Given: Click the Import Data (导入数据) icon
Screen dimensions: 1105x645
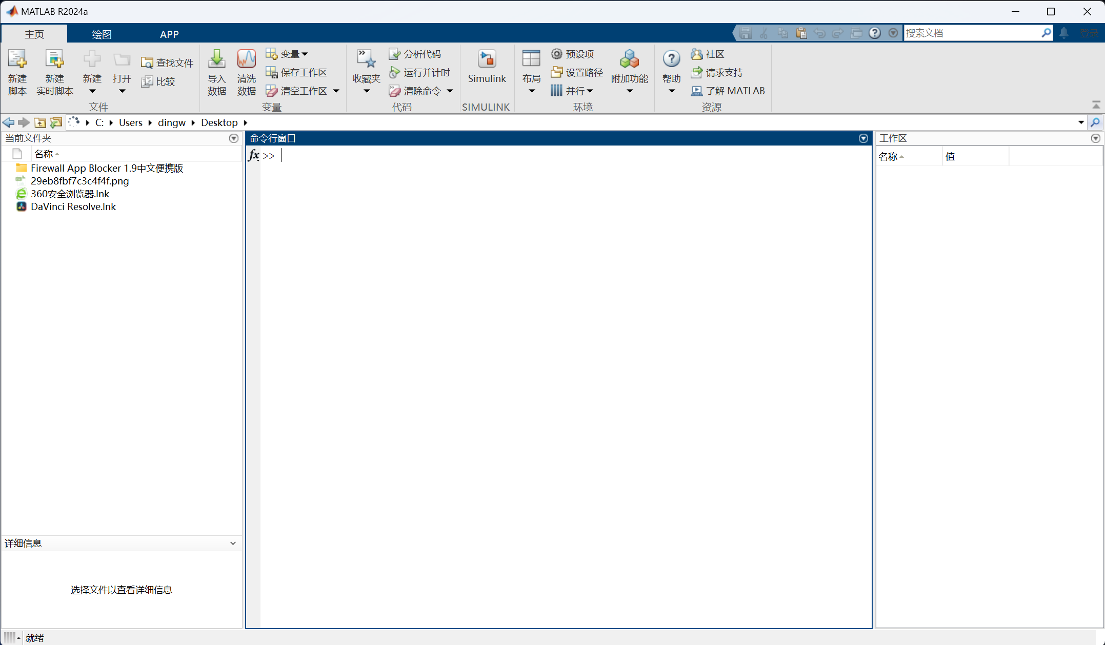Looking at the screenshot, I should click(x=216, y=60).
